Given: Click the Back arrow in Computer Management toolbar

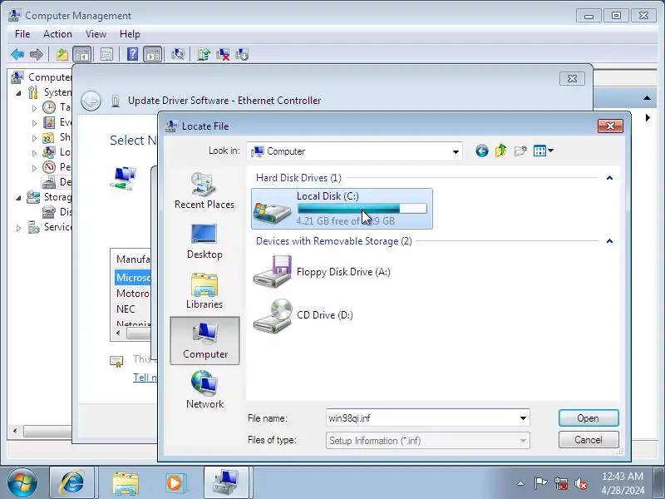Looking at the screenshot, I should coord(17,54).
